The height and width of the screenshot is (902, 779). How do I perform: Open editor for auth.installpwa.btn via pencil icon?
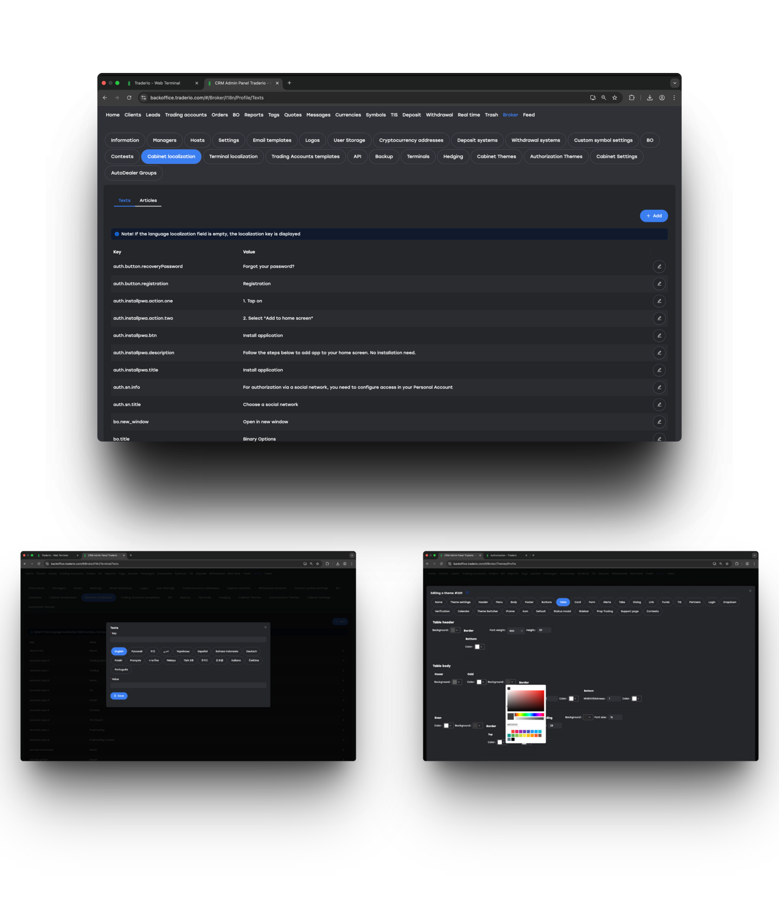659,335
